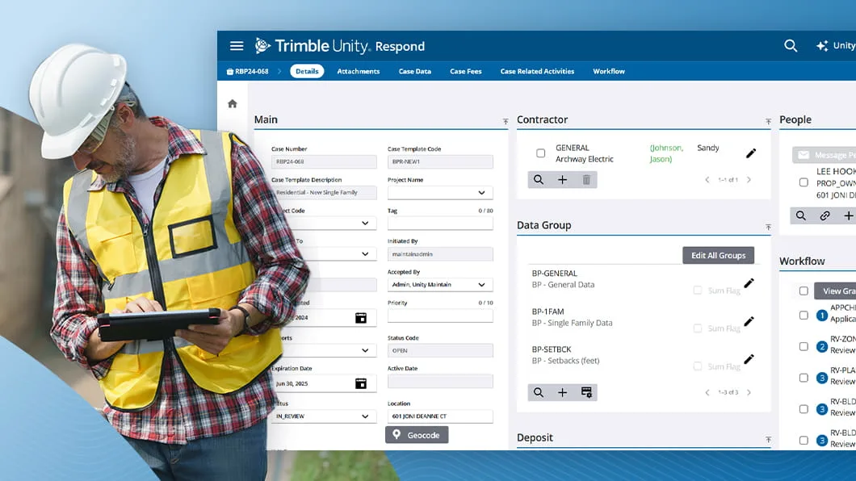
Task: Open the Project Name dropdown
Action: (440, 193)
